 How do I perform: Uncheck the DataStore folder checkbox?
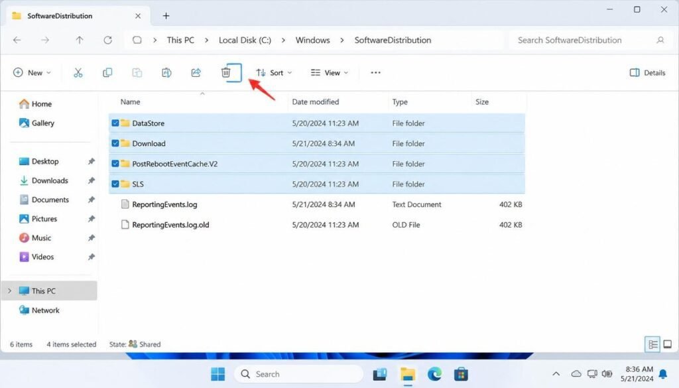click(x=115, y=123)
